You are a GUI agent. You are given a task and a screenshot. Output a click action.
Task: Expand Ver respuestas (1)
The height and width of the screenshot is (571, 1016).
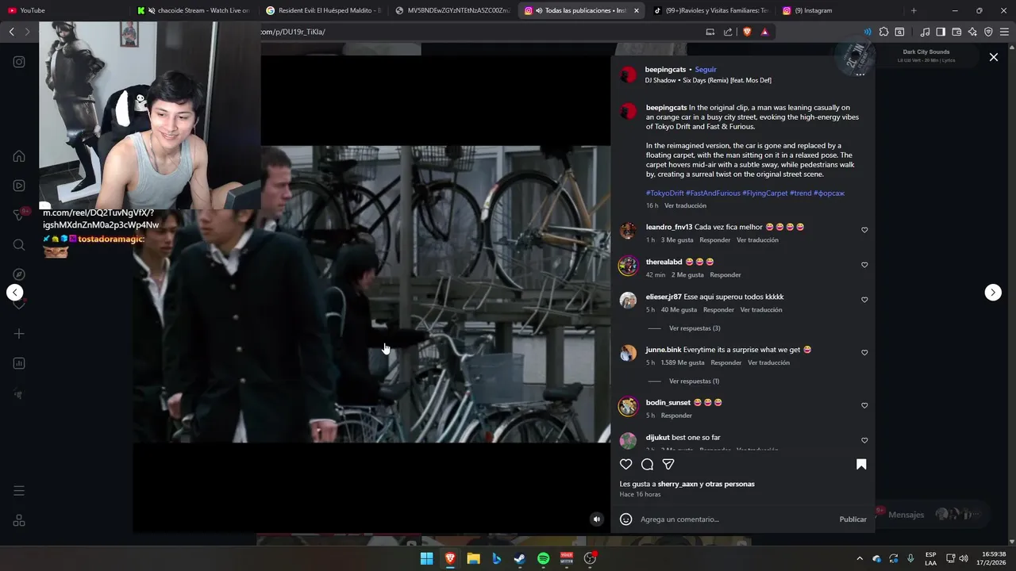pyautogui.click(x=694, y=381)
